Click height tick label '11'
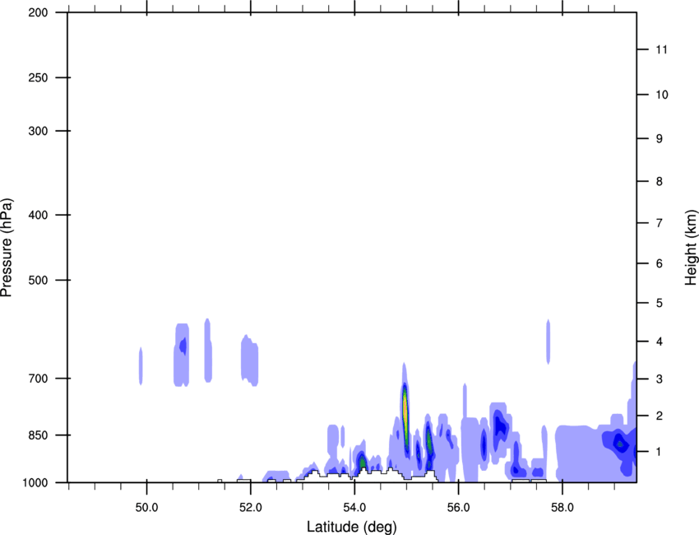The image size is (699, 535). tap(662, 49)
